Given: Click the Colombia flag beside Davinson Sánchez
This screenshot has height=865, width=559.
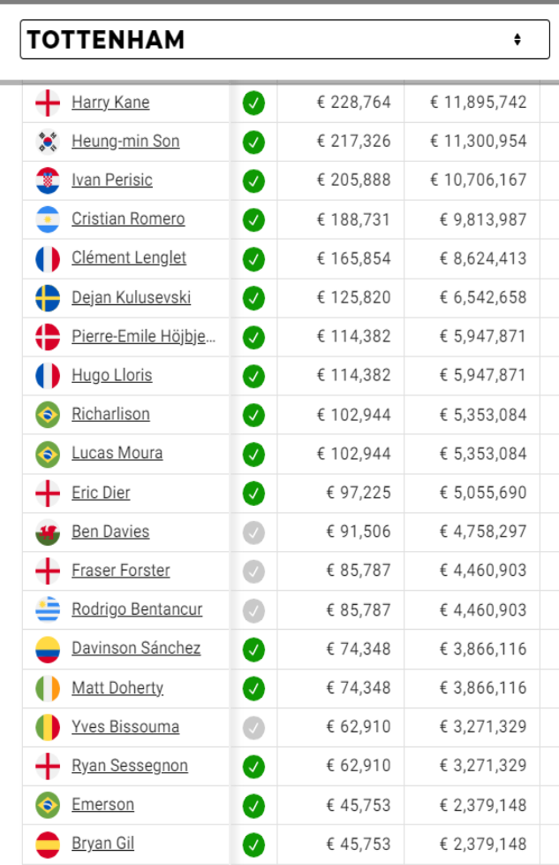Looking at the screenshot, I should pyautogui.click(x=48, y=649).
